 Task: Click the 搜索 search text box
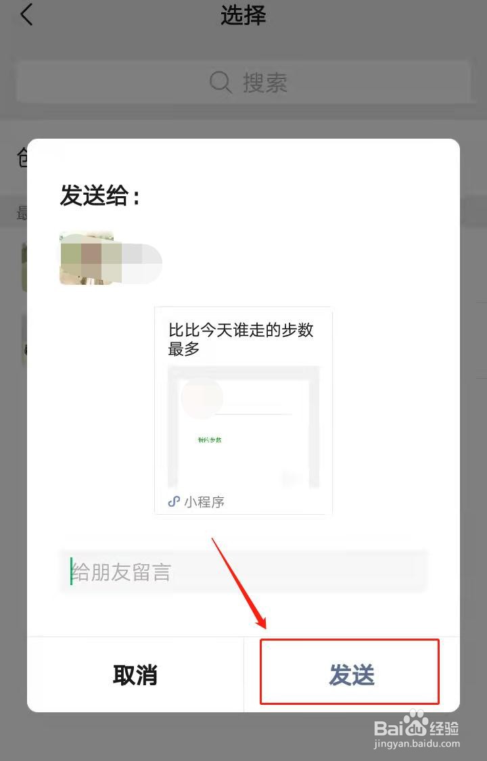[243, 82]
